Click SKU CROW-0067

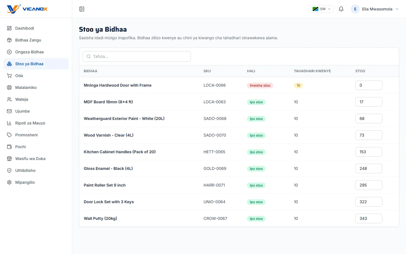pos(215,218)
